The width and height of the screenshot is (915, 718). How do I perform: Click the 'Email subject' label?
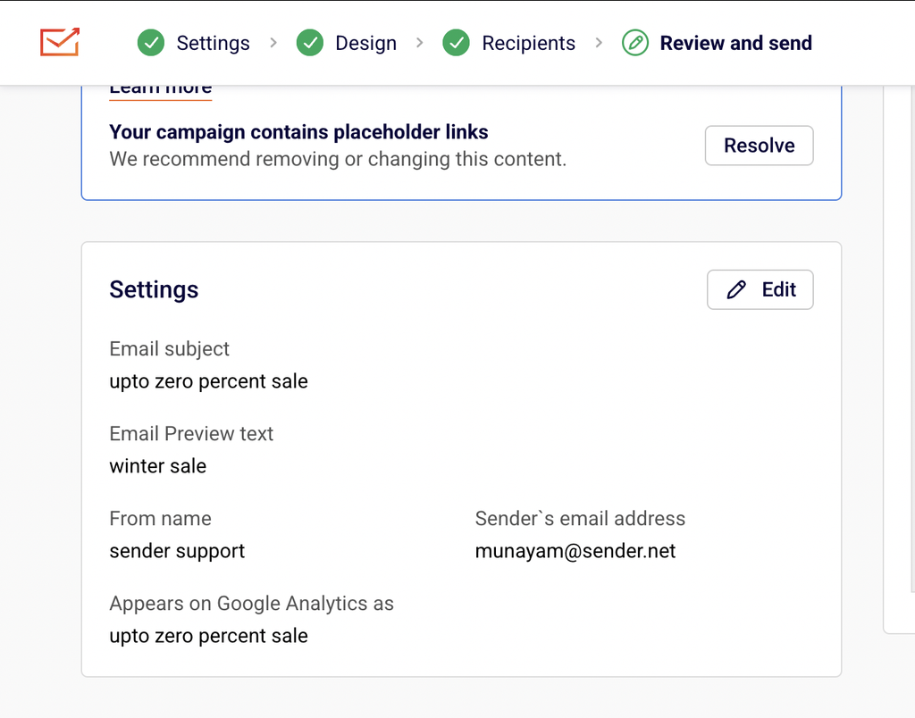(x=169, y=349)
